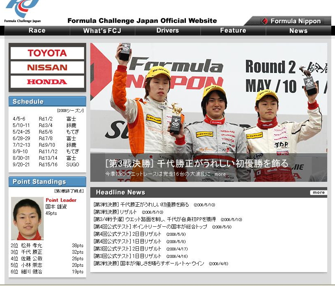The width and height of the screenshot is (335, 286).
Task: Open news 千代勝正がうれしい初優勝を飾る
Action: click(154, 205)
